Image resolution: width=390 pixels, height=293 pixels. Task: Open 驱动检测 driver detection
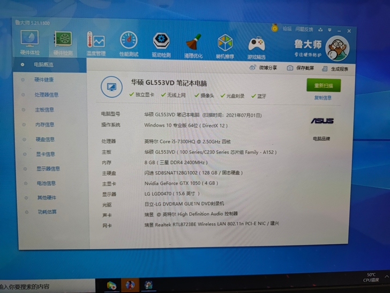[161, 45]
